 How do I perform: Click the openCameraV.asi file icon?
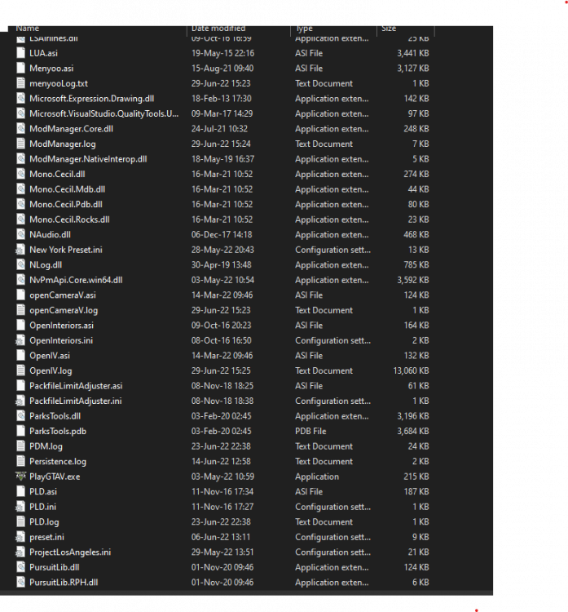click(20, 295)
